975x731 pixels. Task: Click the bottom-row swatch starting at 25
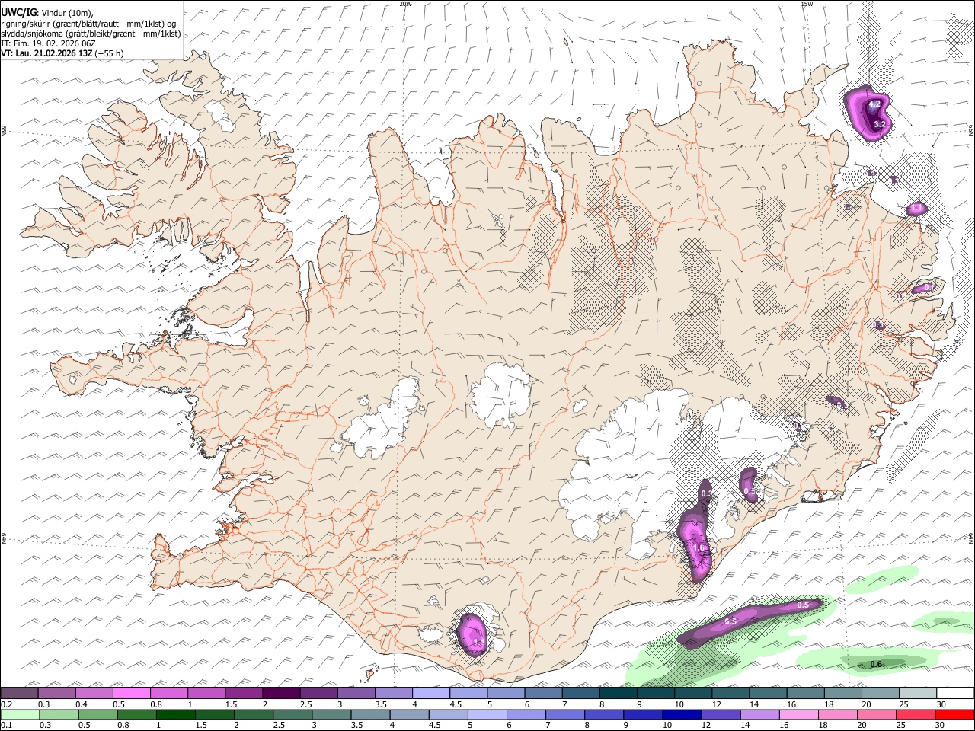(x=915, y=715)
